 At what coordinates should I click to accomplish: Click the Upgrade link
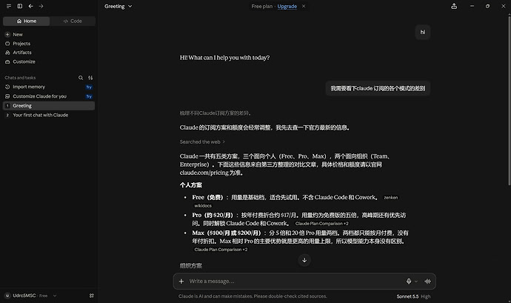(x=287, y=6)
